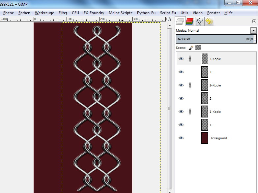
Task: Toggle visibility of layer 3-Kopie
Action: 181,59
